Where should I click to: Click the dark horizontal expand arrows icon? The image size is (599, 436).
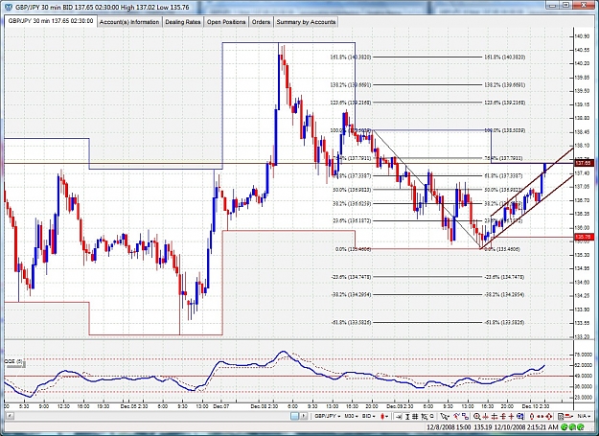495,417
